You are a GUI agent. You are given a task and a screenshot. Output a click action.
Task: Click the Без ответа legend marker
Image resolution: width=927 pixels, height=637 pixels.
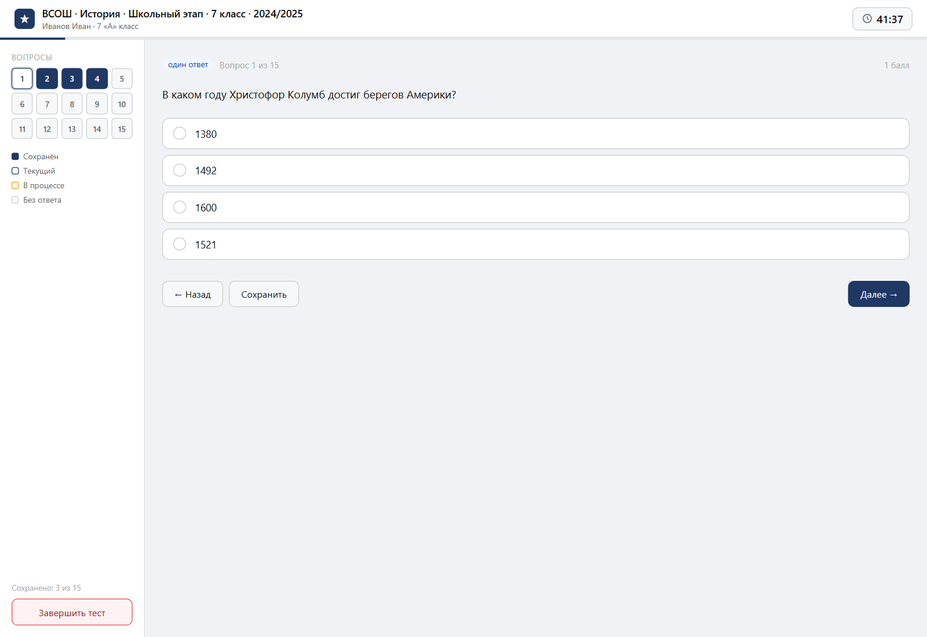[15, 200]
